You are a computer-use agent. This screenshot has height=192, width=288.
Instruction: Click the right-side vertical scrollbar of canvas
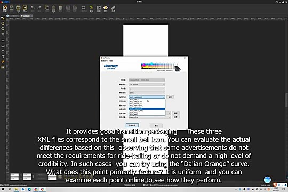click(286, 100)
